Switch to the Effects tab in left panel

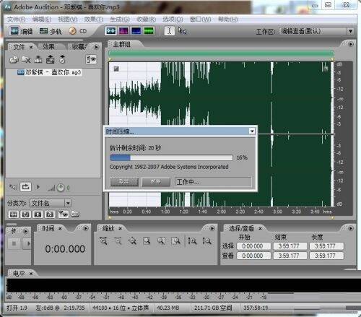(x=48, y=46)
